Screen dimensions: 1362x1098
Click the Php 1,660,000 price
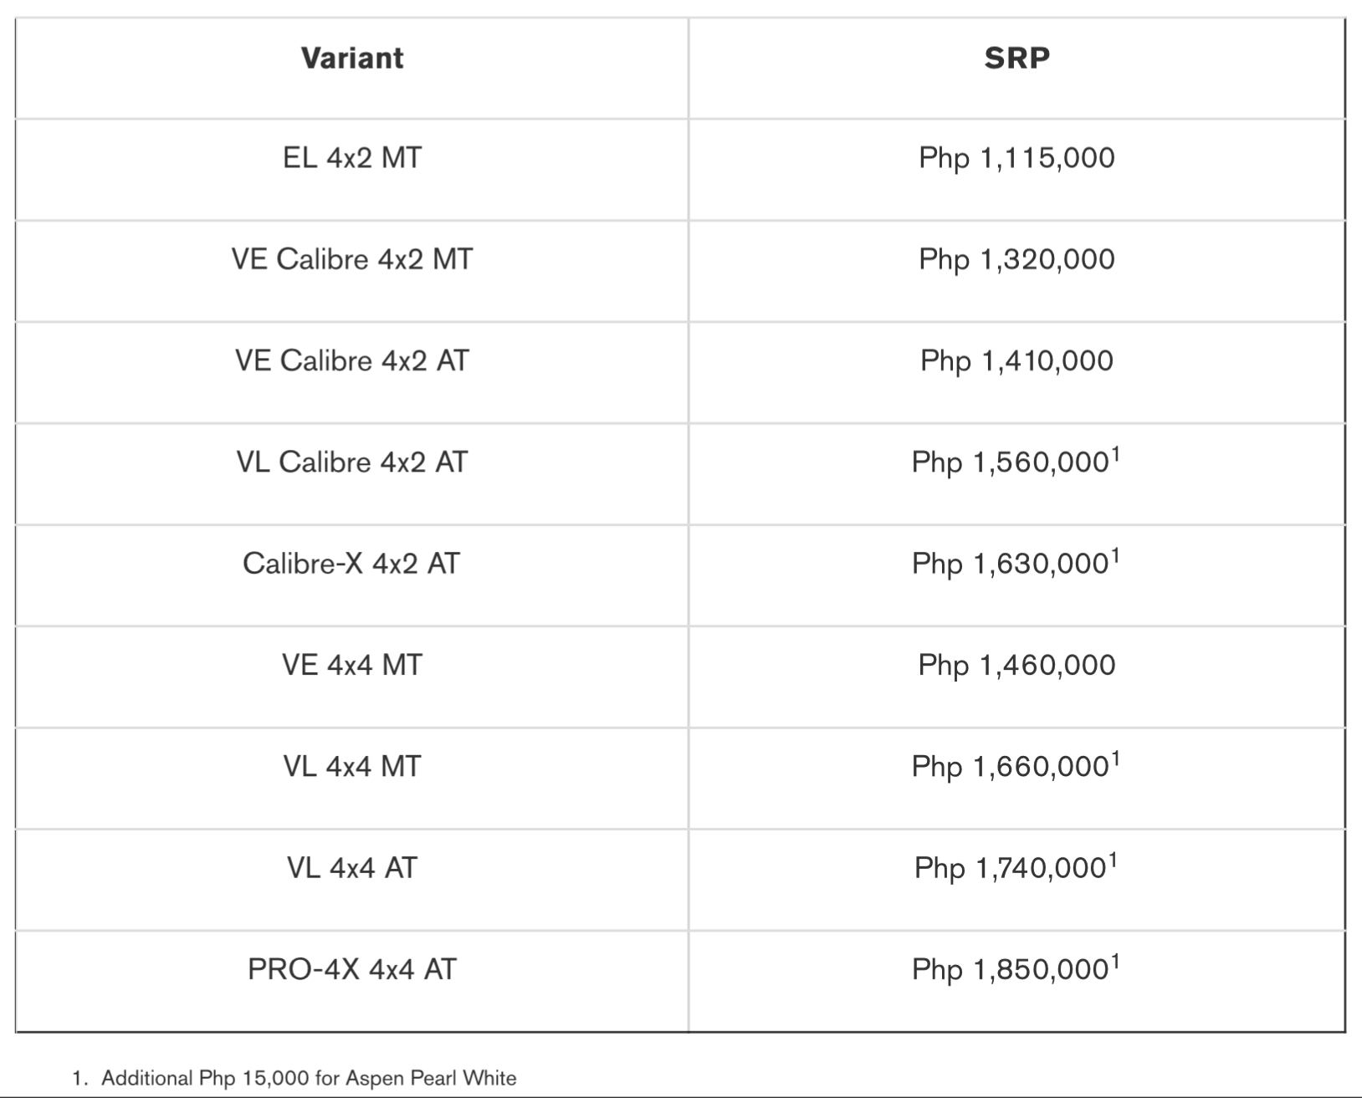1011,767
